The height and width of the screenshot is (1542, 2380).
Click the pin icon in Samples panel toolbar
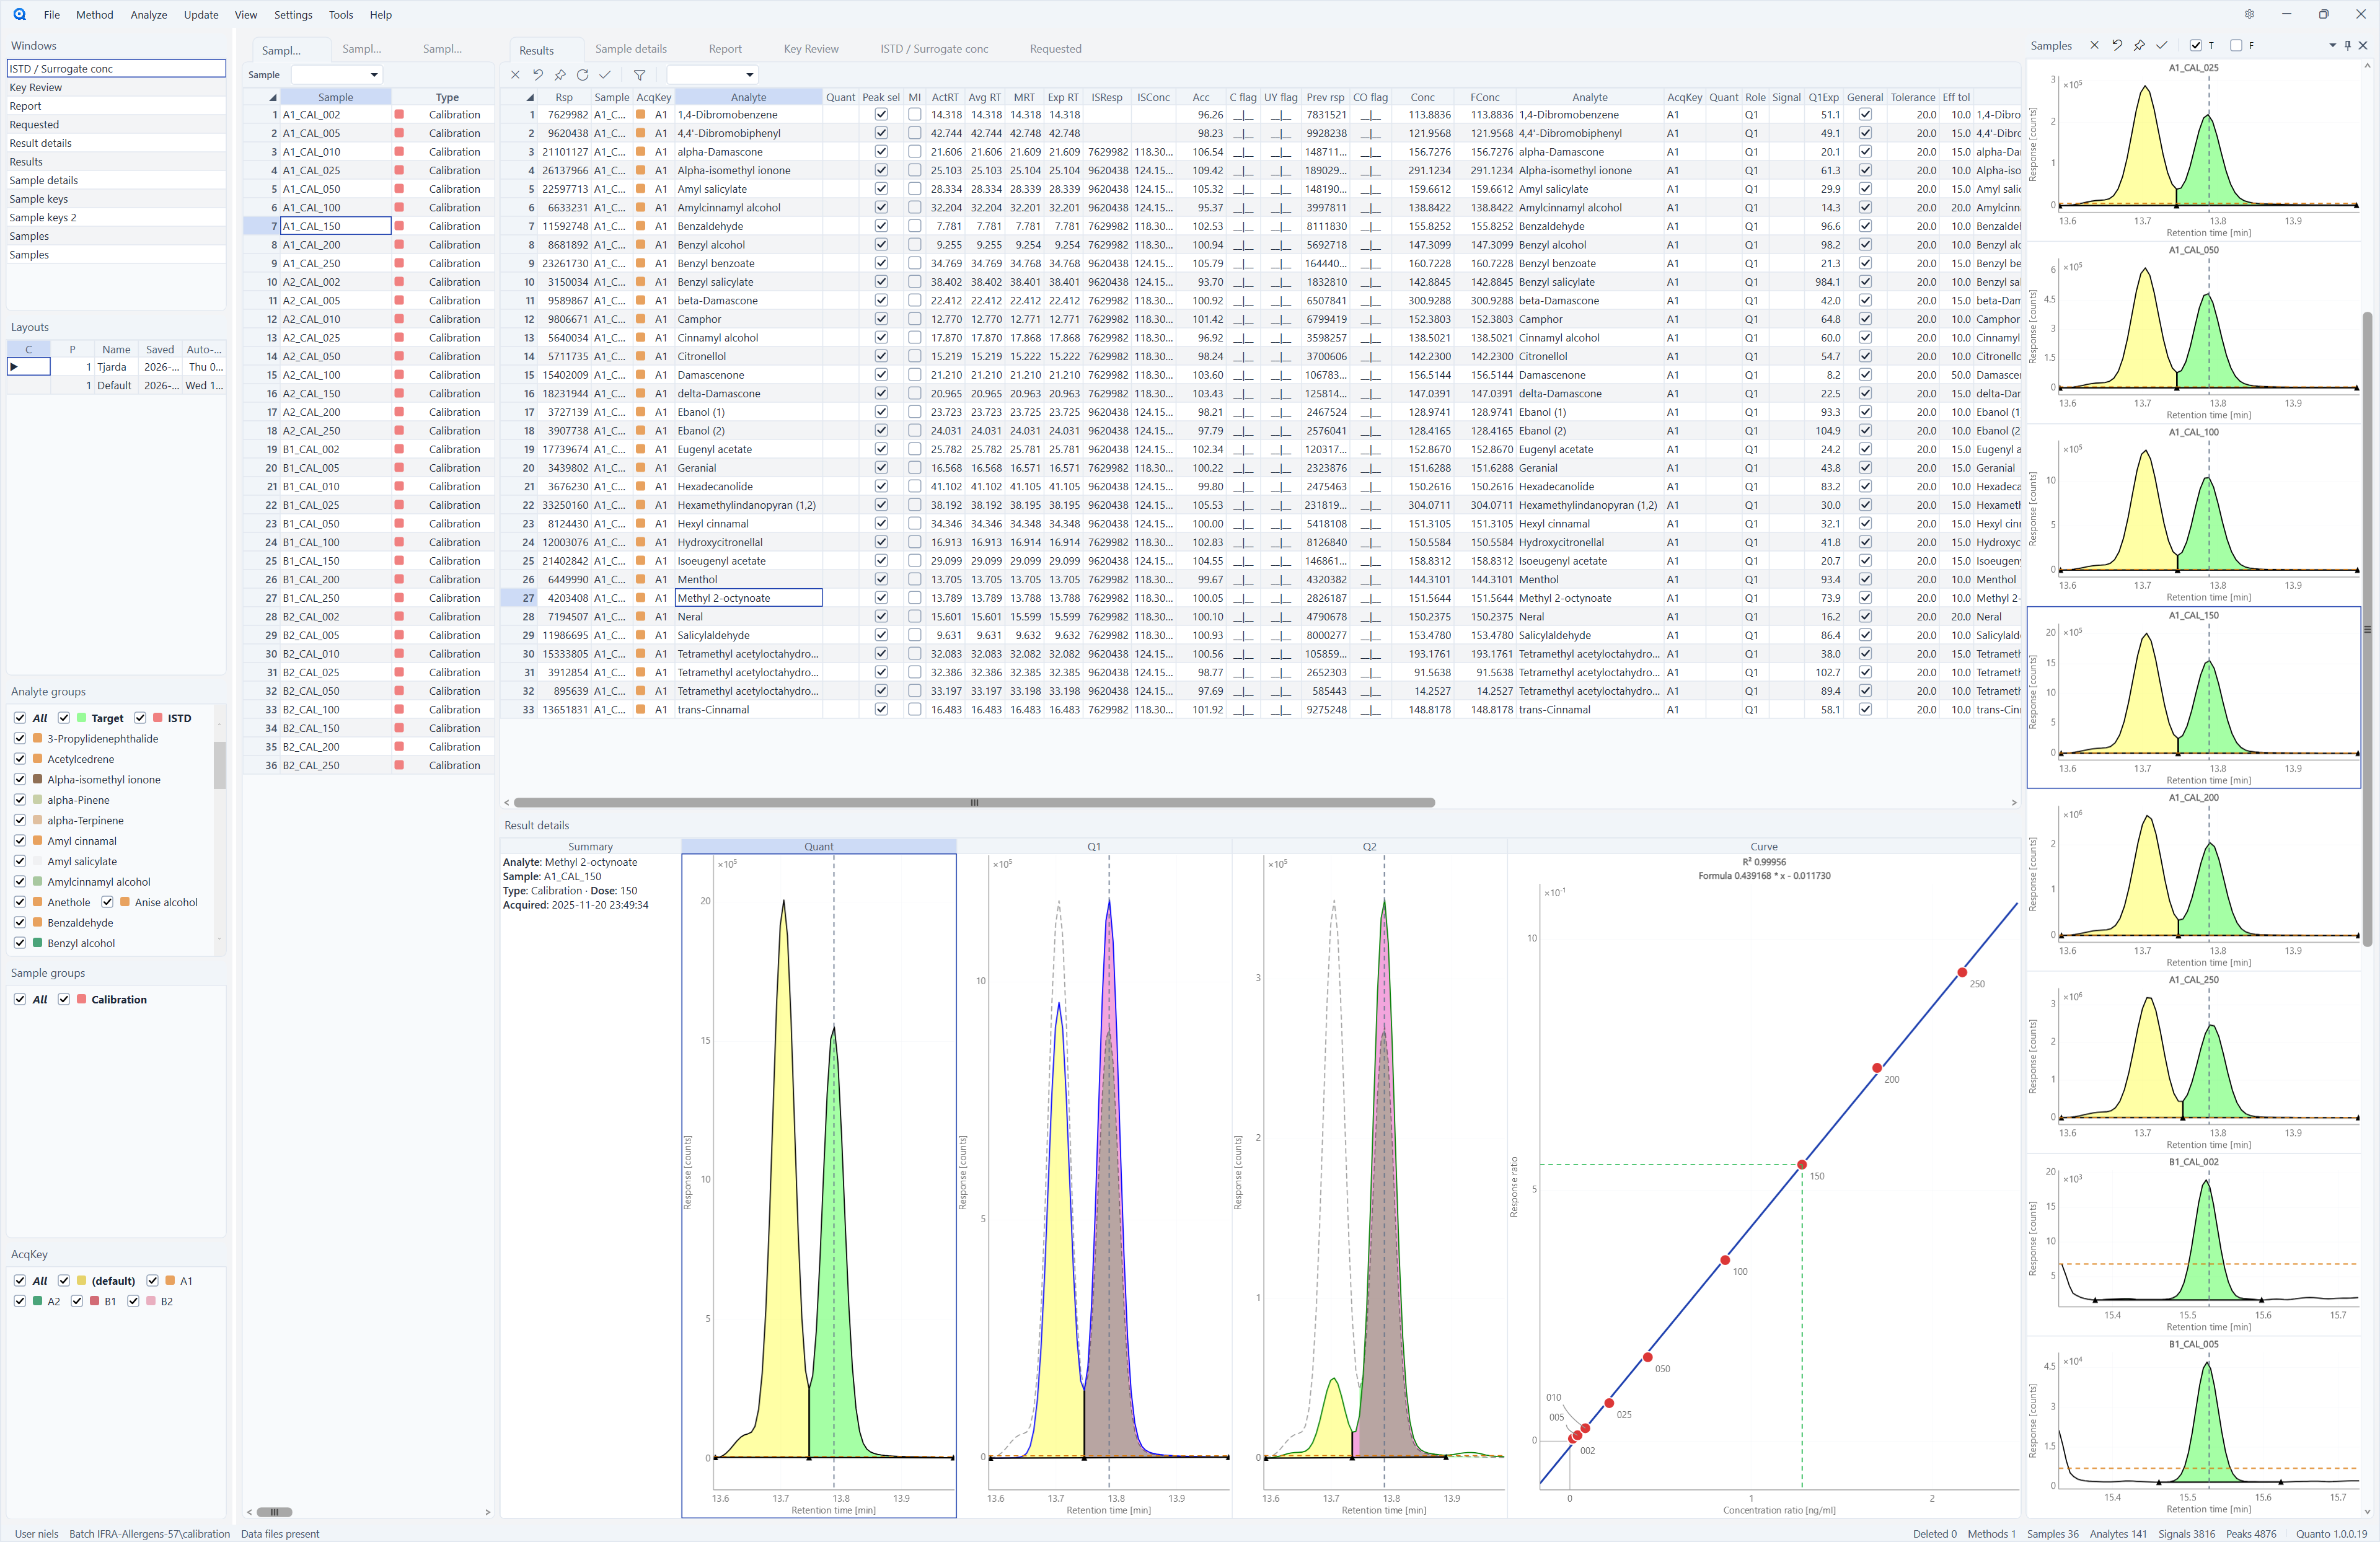click(2139, 45)
